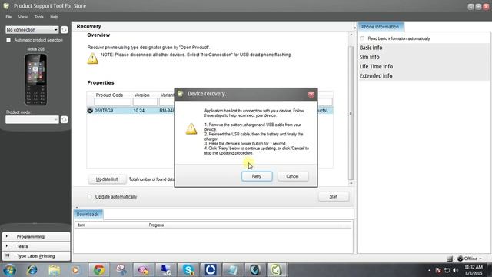Expand the Programming section

pyautogui.click(x=36, y=236)
